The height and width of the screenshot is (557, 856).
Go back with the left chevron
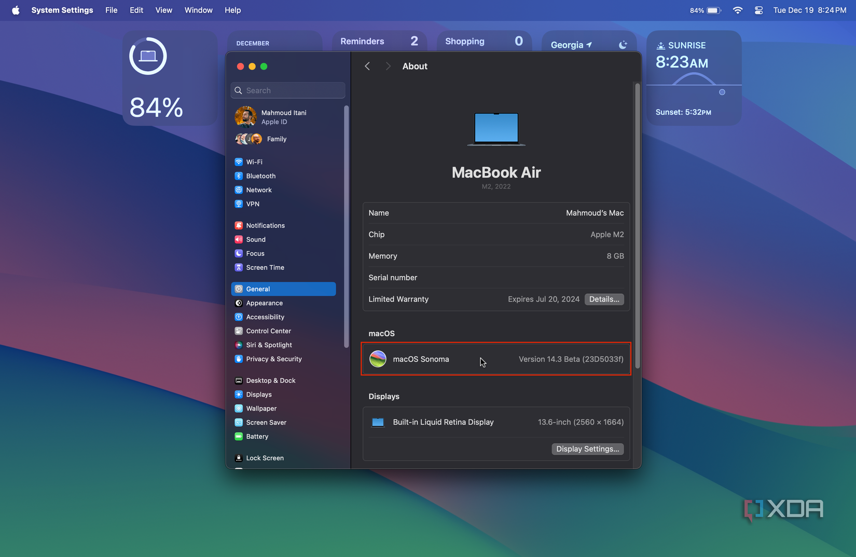pyautogui.click(x=367, y=66)
